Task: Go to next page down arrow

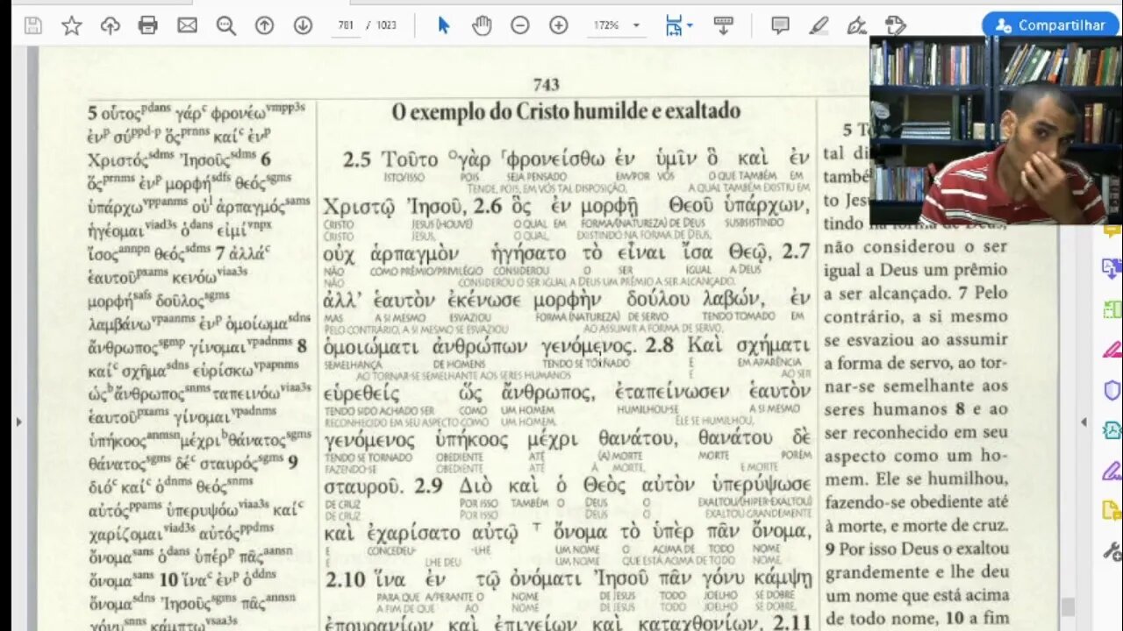Action: (303, 25)
